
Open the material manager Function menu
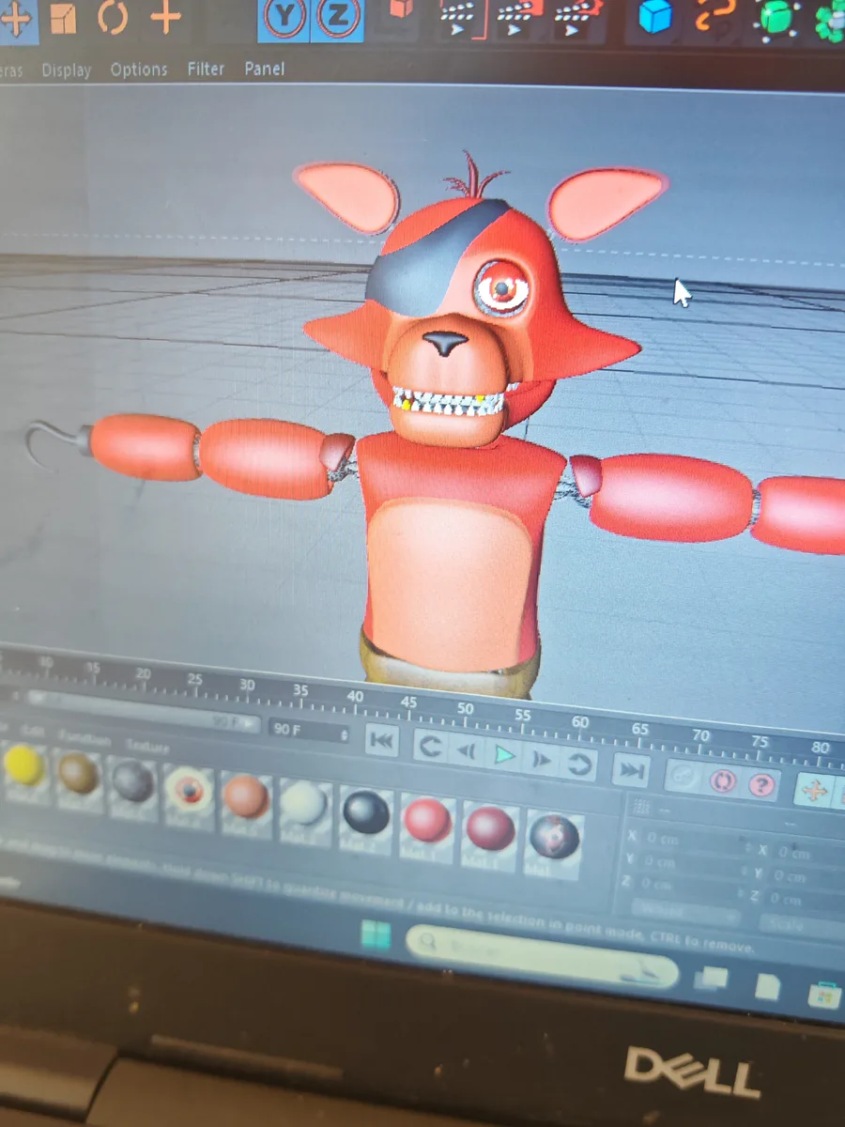click(84, 739)
